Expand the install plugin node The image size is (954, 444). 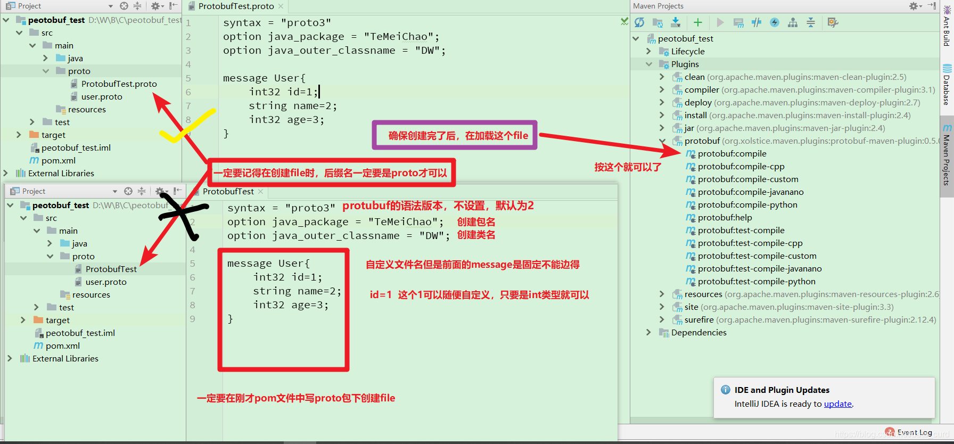(x=662, y=116)
